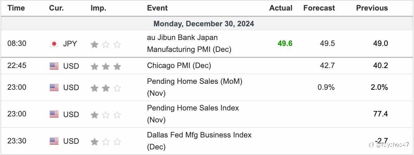Click the US flag in the Pending Home Sales (MoM) row

54,87
